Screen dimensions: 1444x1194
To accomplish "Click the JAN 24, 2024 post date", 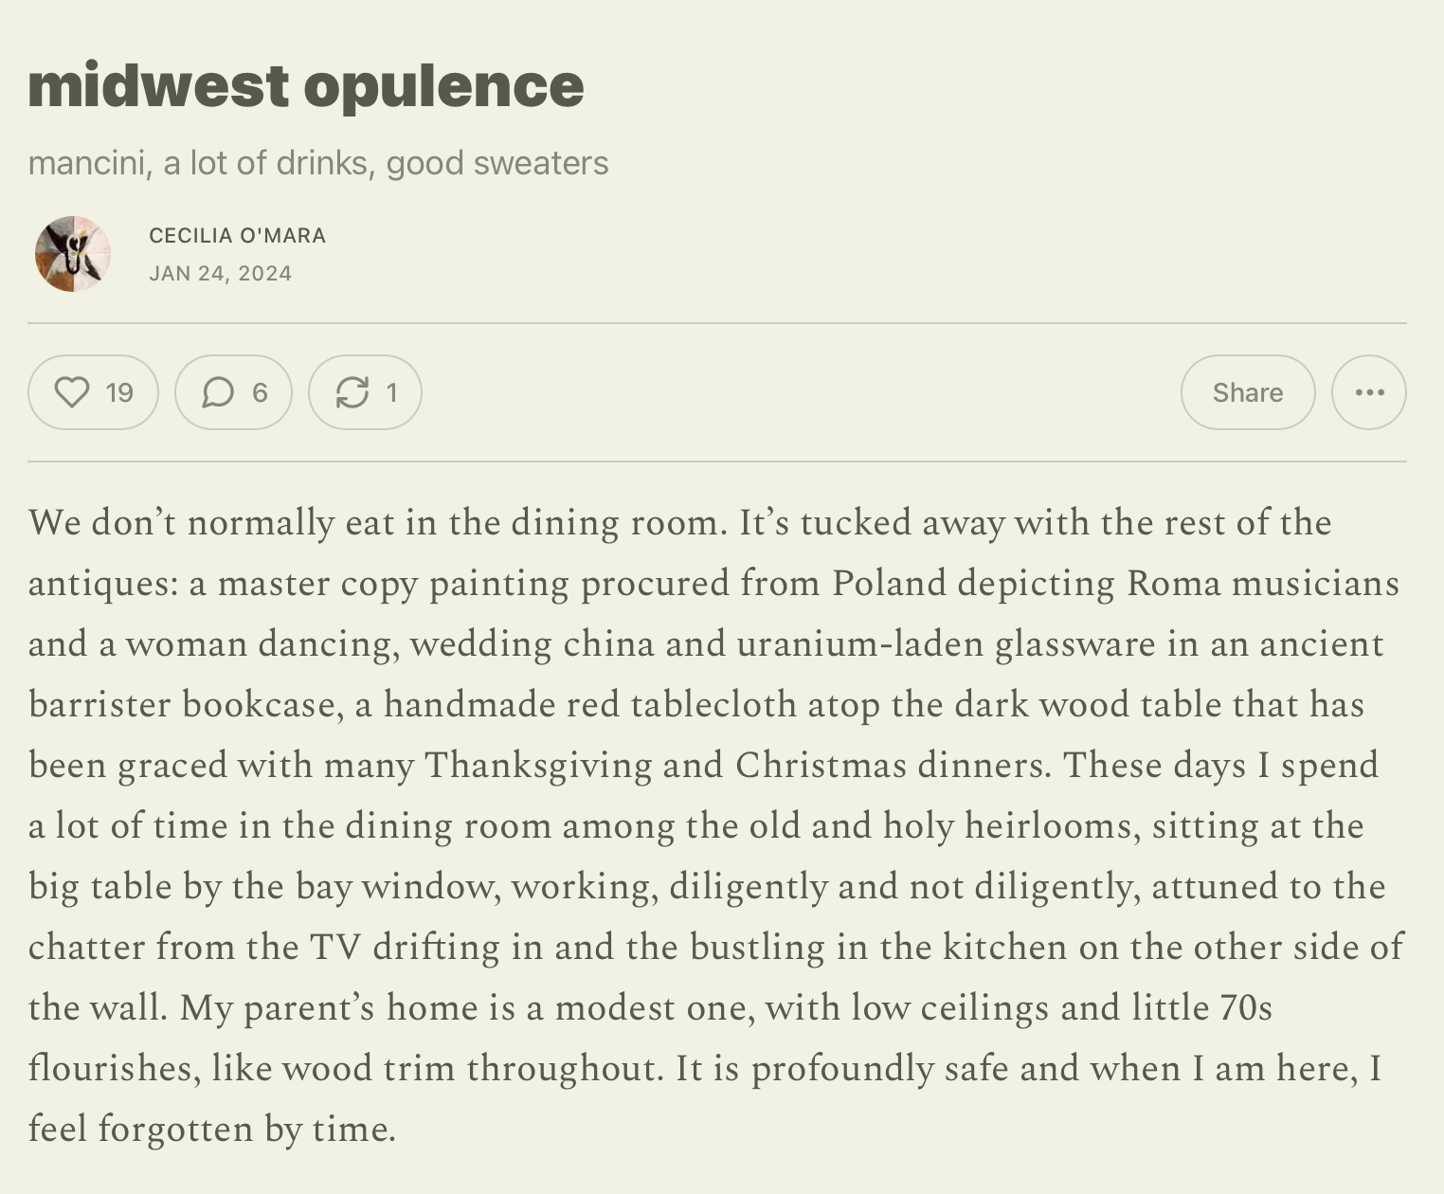I will click(x=221, y=273).
